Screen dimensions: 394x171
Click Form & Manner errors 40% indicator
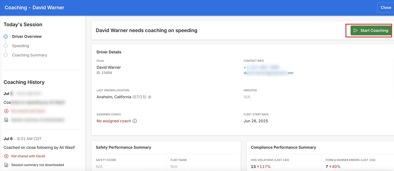(334, 167)
